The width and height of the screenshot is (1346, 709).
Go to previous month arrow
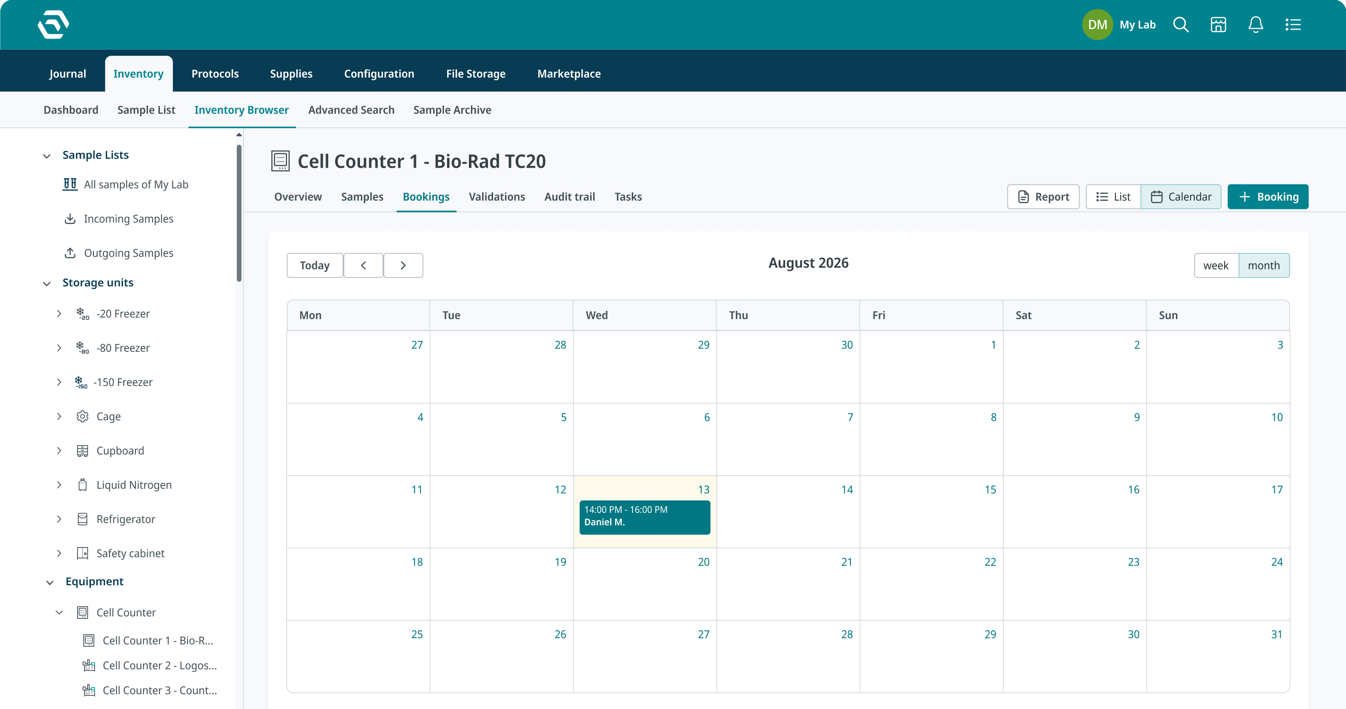coord(363,265)
